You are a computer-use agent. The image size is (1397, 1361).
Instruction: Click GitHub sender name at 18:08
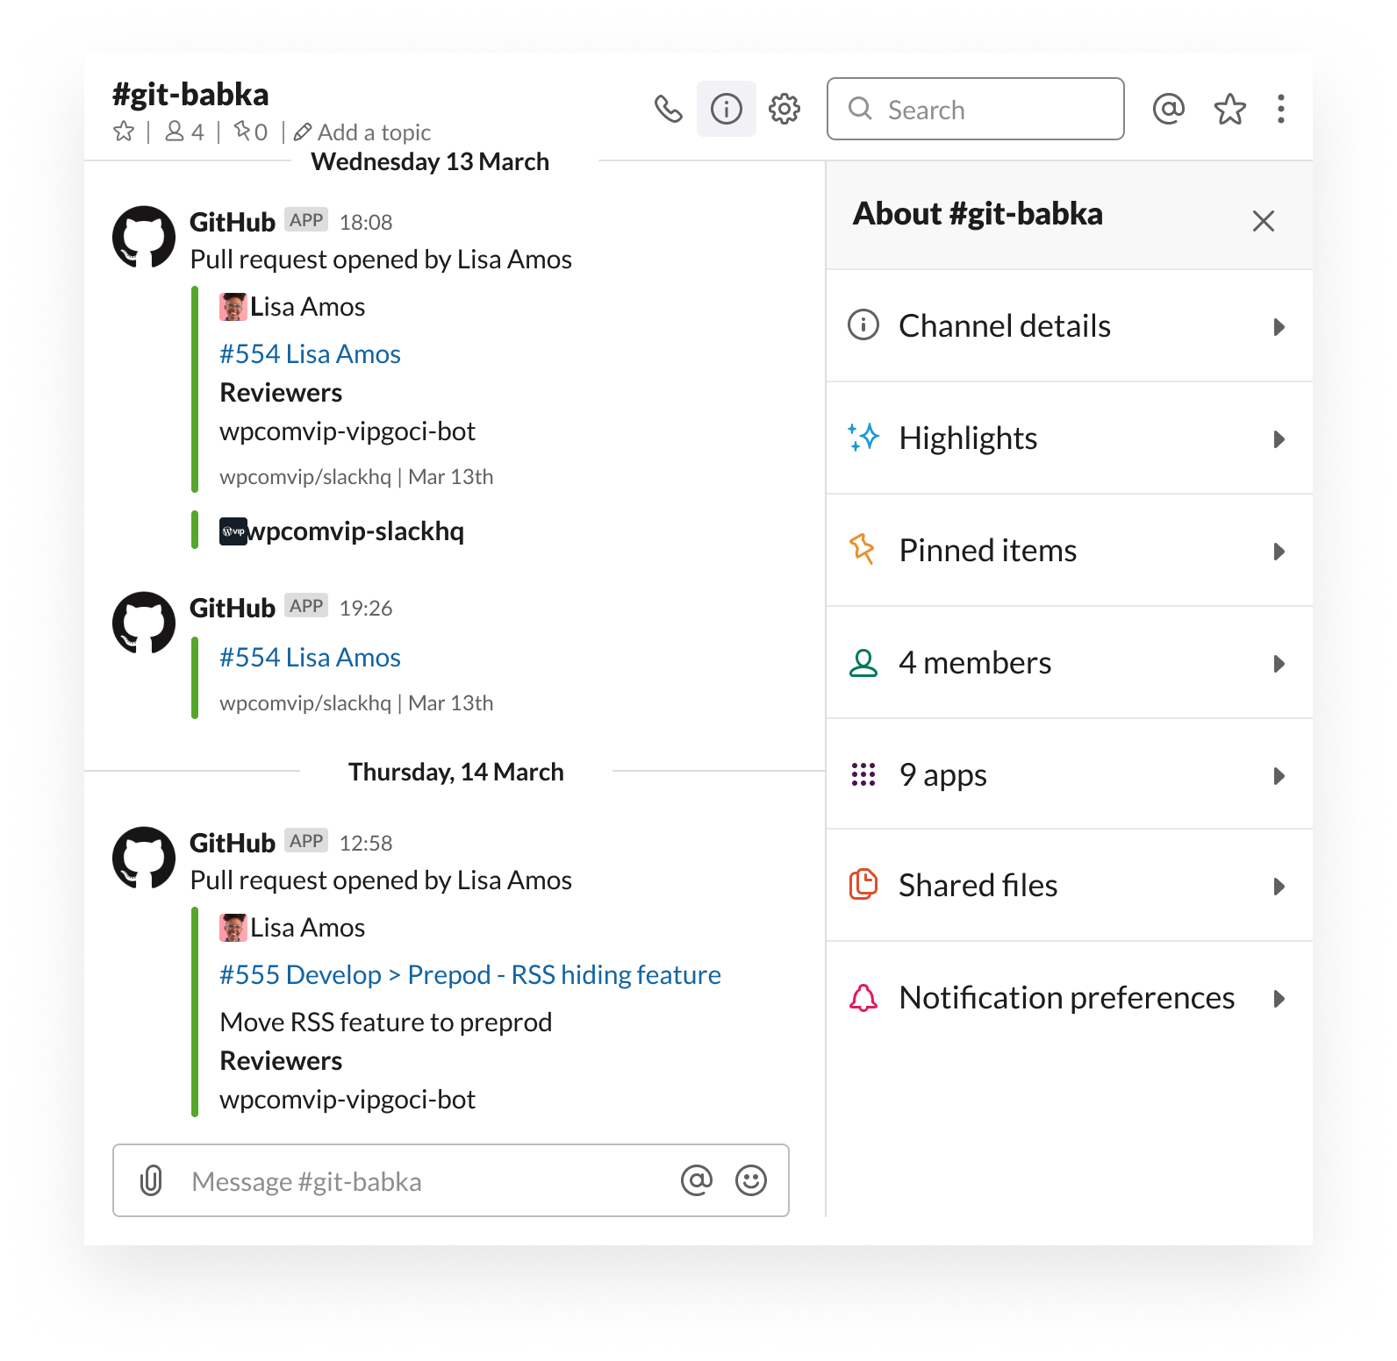pos(233,223)
